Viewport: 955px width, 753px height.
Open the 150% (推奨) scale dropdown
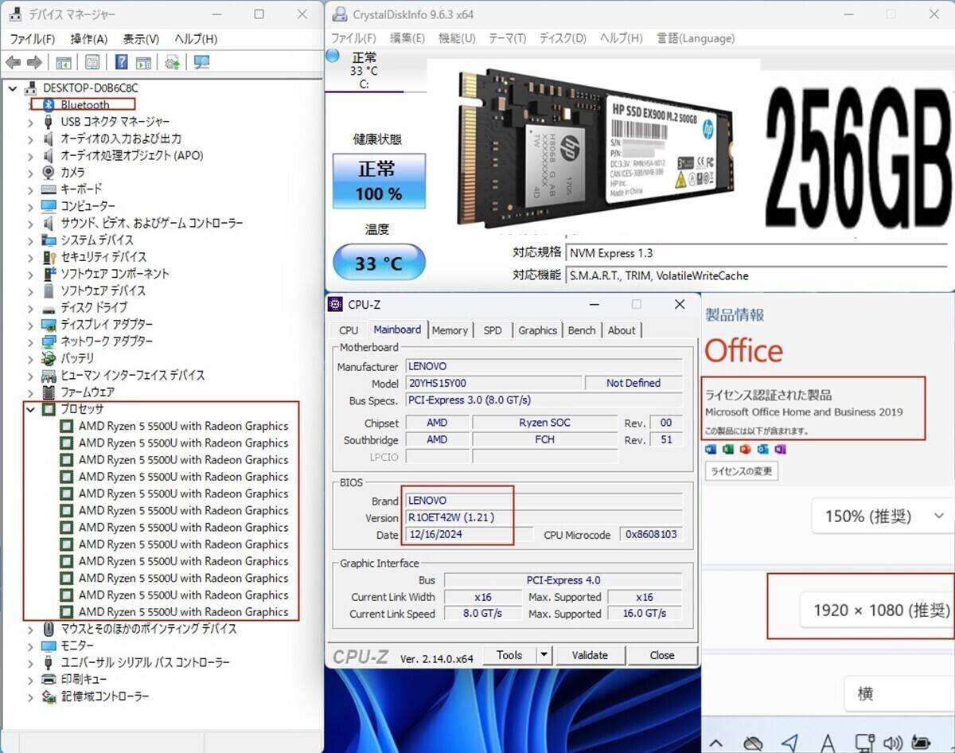coord(882,516)
